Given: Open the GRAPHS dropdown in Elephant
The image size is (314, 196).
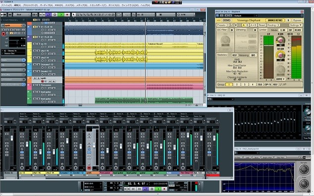Looking at the screenshot, I should [280, 79].
